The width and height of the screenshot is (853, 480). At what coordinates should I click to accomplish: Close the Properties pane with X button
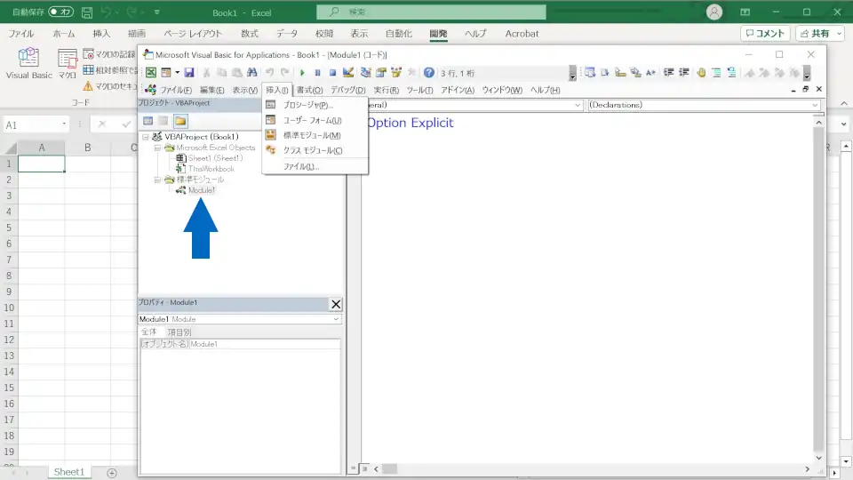point(336,304)
